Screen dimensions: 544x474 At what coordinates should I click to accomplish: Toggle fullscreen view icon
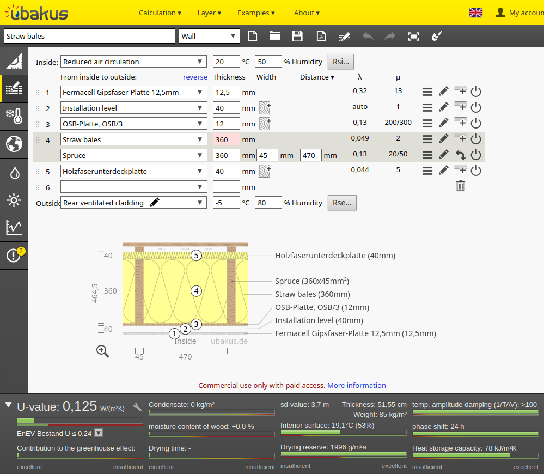point(413,37)
